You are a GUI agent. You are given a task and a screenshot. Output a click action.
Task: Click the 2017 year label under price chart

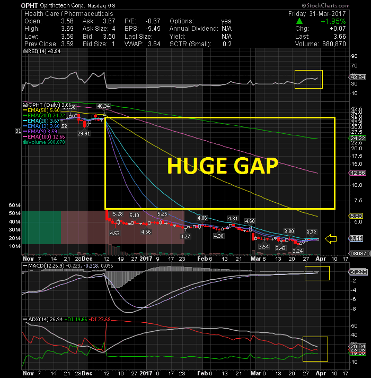tap(146, 259)
